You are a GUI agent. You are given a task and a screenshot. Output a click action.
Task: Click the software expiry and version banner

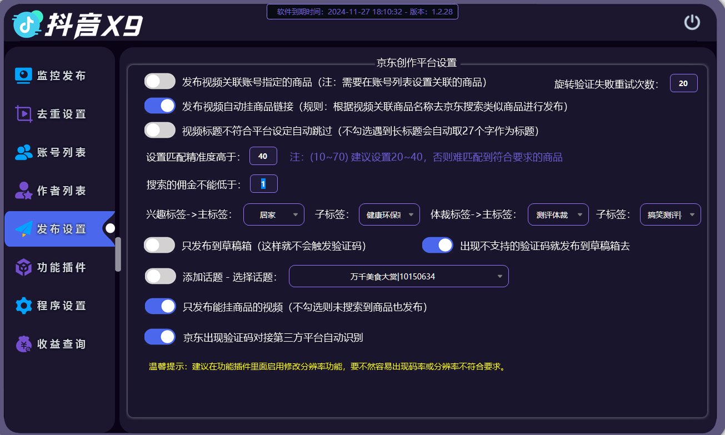362,11
